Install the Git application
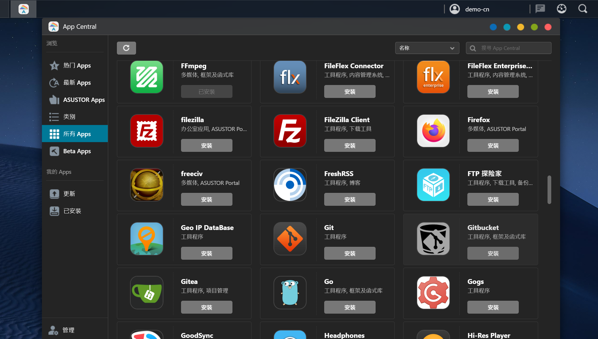Image resolution: width=598 pixels, height=339 pixels. pos(350,253)
